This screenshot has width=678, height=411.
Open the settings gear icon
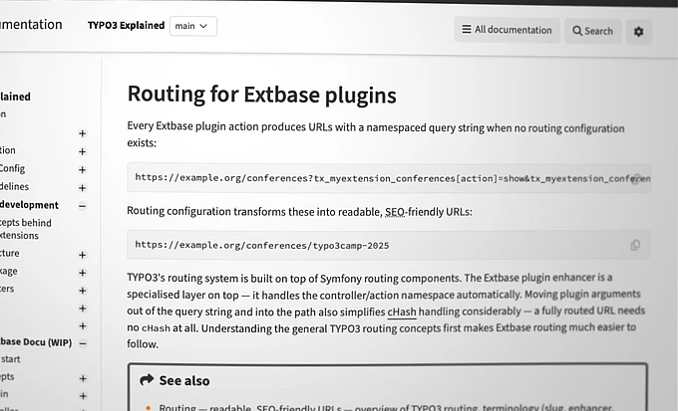click(639, 32)
